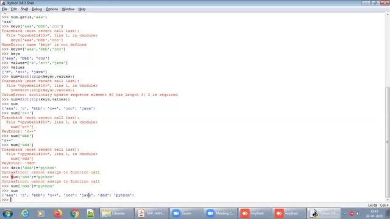
Task: Open the Shell menu
Action: tap(24, 9)
